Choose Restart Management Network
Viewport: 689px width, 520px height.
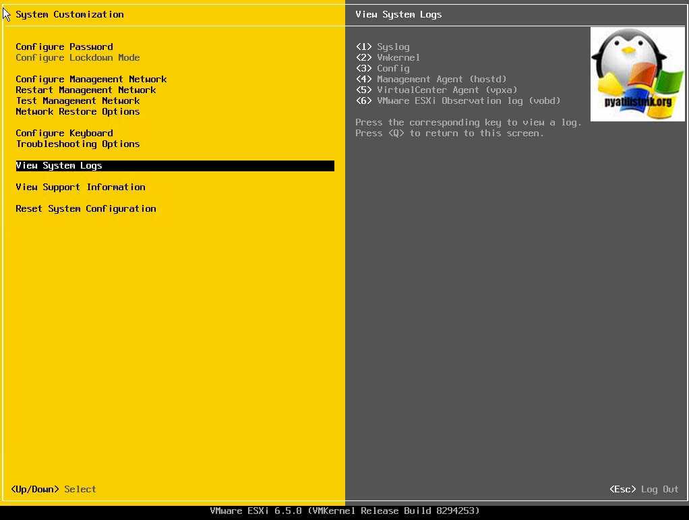[x=86, y=90]
